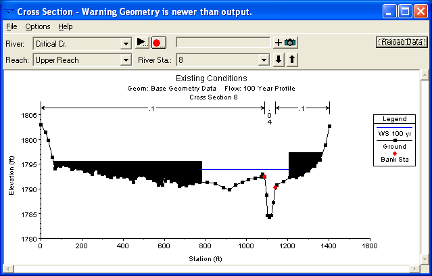
Task: Move to upstream station with up arrow
Action: pyautogui.click(x=291, y=60)
